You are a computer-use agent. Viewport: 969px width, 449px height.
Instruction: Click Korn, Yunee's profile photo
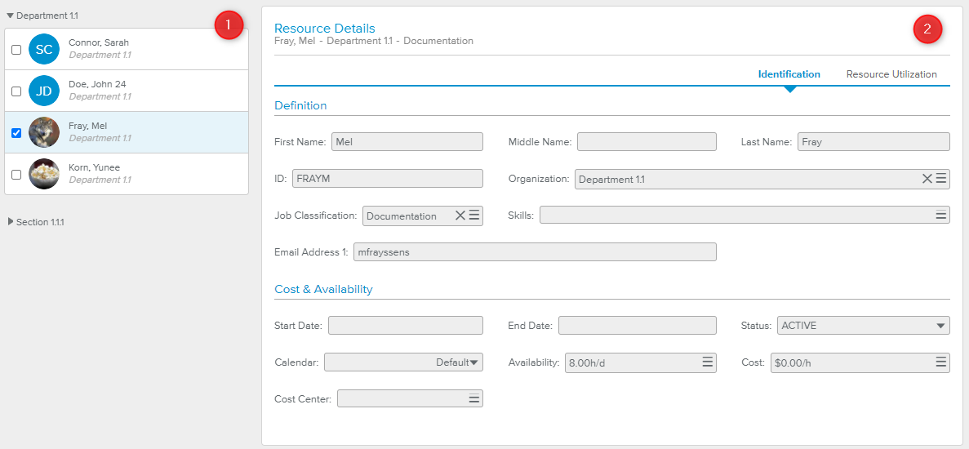coord(44,174)
